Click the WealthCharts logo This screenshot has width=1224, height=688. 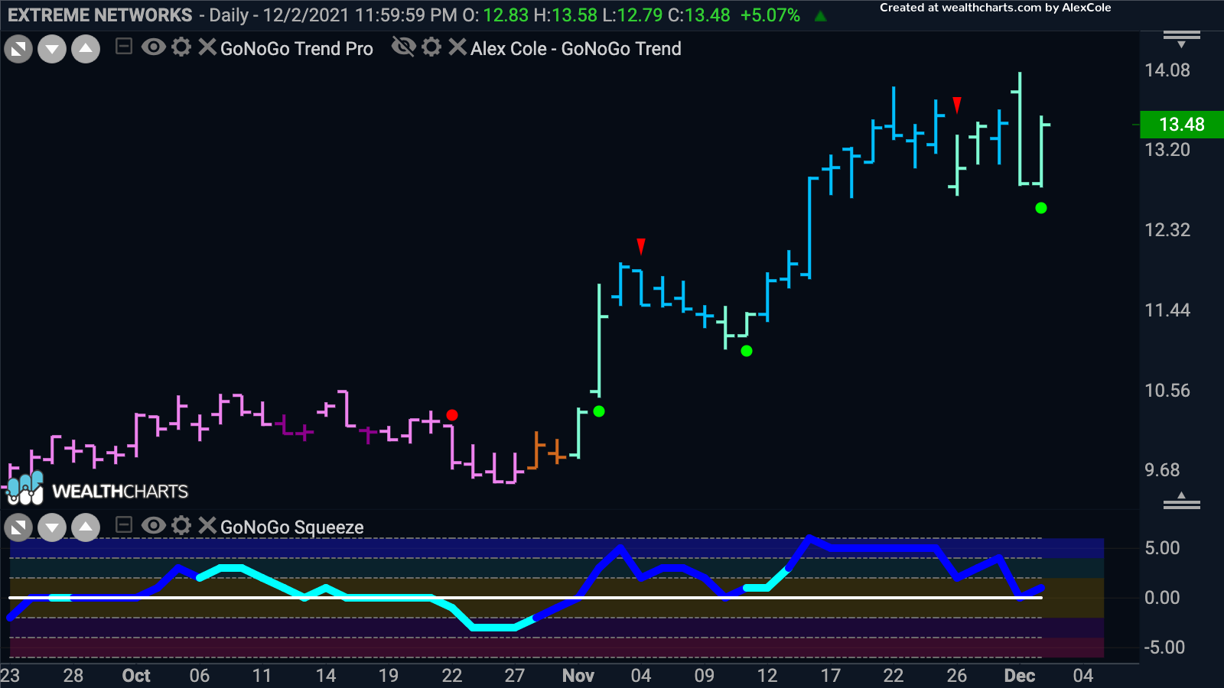[x=97, y=489]
